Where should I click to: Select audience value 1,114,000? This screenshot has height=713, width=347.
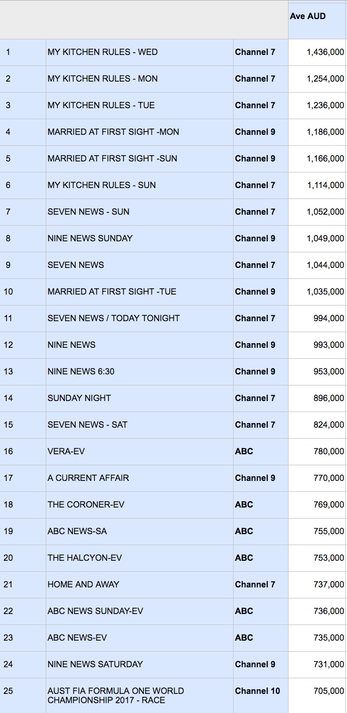317,185
